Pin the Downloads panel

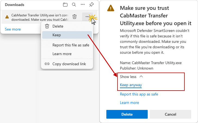[x=91, y=5]
